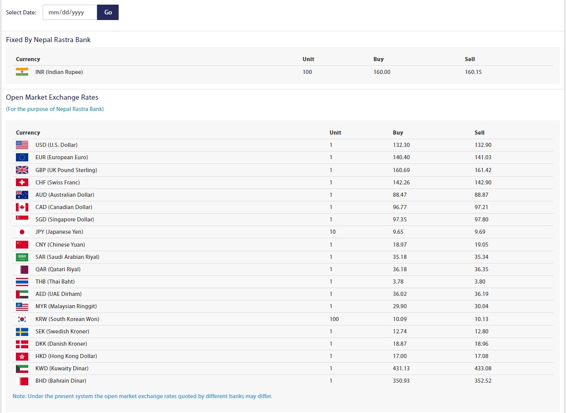Viewport: 566px width, 413px height.
Task: Click the South Korea flag icon
Action: 22,319
